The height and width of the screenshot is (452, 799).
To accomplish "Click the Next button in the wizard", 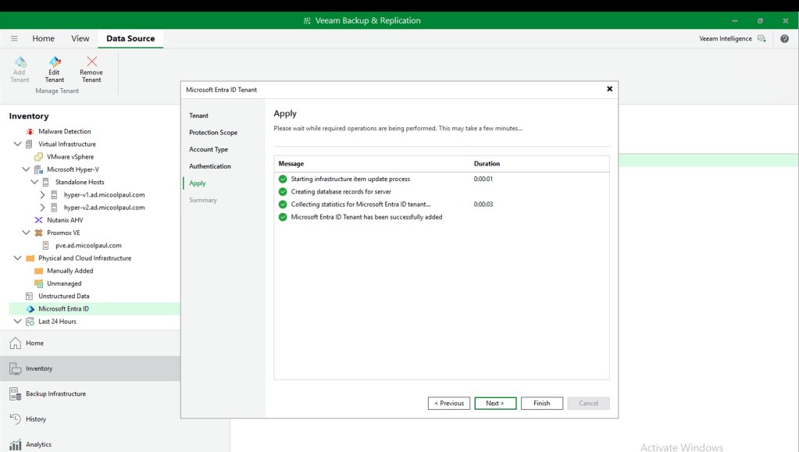I will click(495, 403).
